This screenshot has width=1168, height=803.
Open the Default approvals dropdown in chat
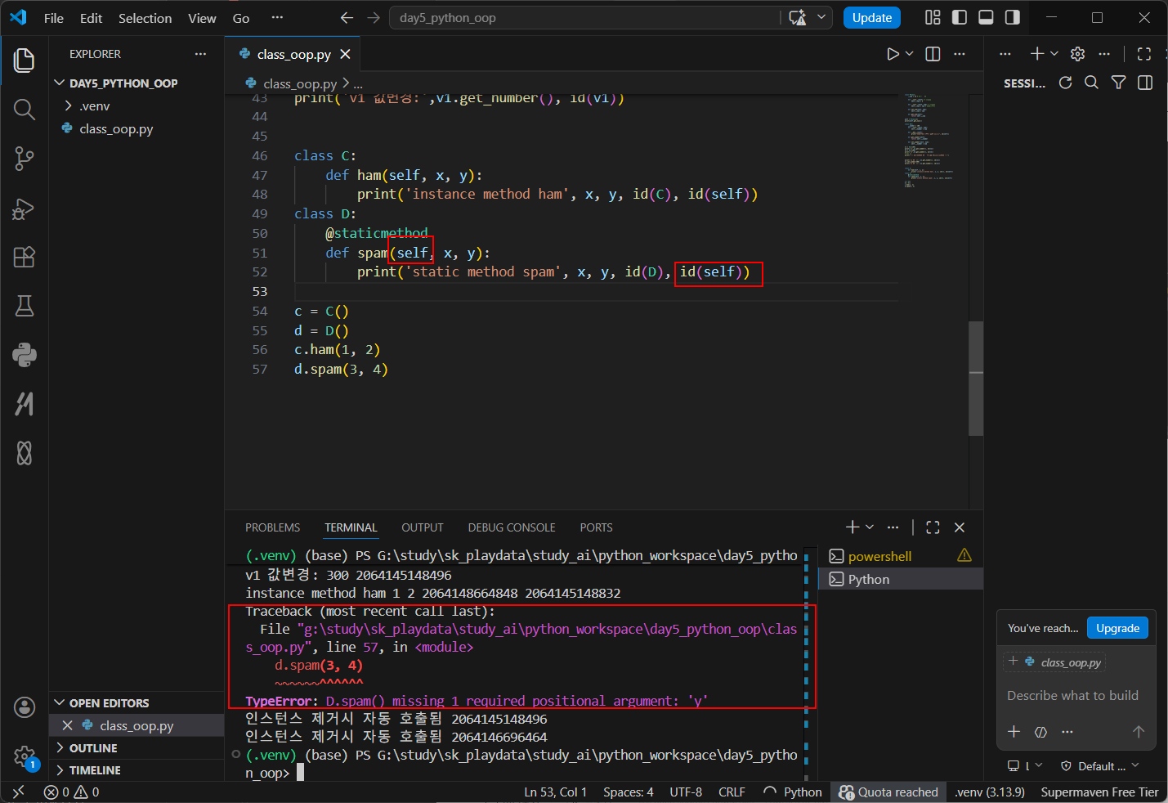pyautogui.click(x=1099, y=766)
